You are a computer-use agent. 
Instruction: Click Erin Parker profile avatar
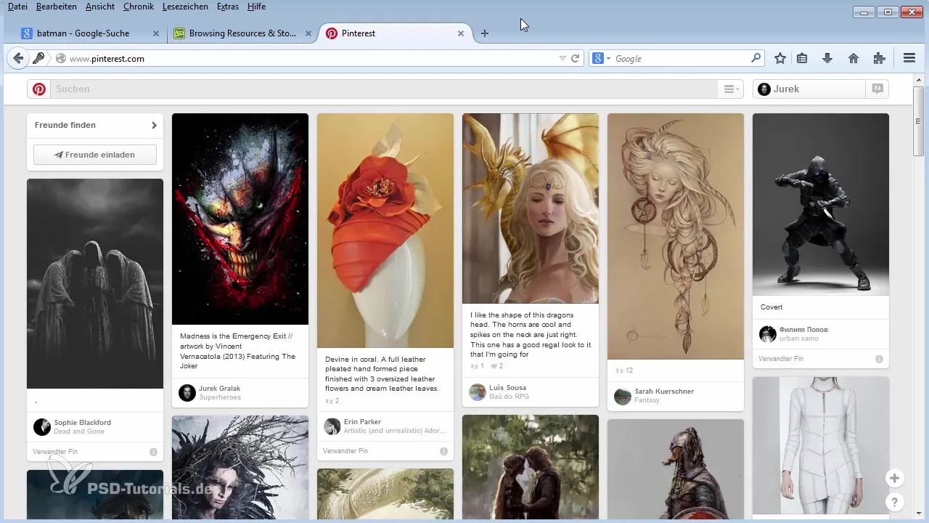click(x=332, y=426)
